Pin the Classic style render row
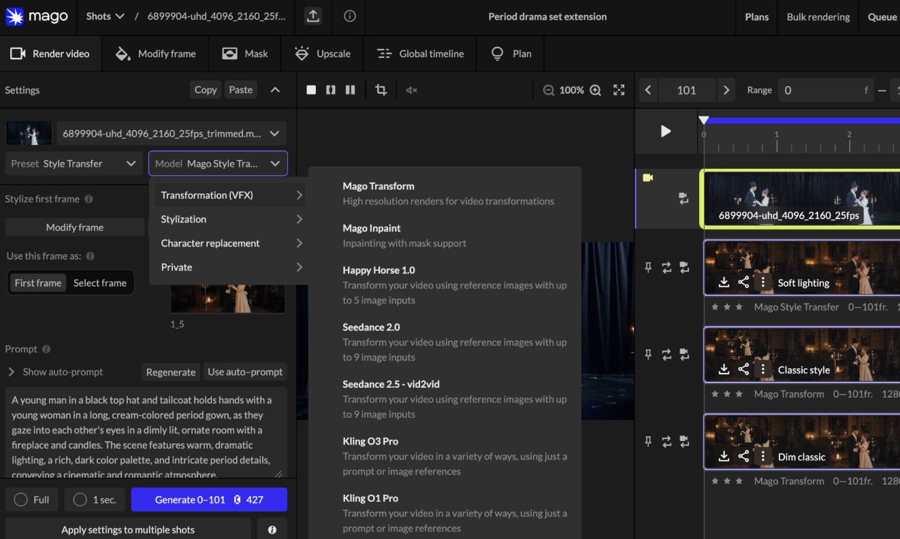 648,354
